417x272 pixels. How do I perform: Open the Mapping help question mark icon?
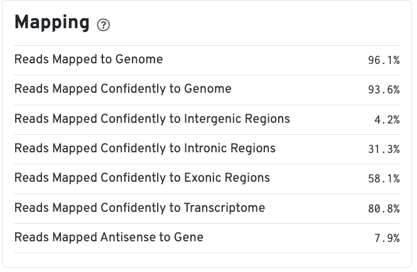pyautogui.click(x=103, y=25)
